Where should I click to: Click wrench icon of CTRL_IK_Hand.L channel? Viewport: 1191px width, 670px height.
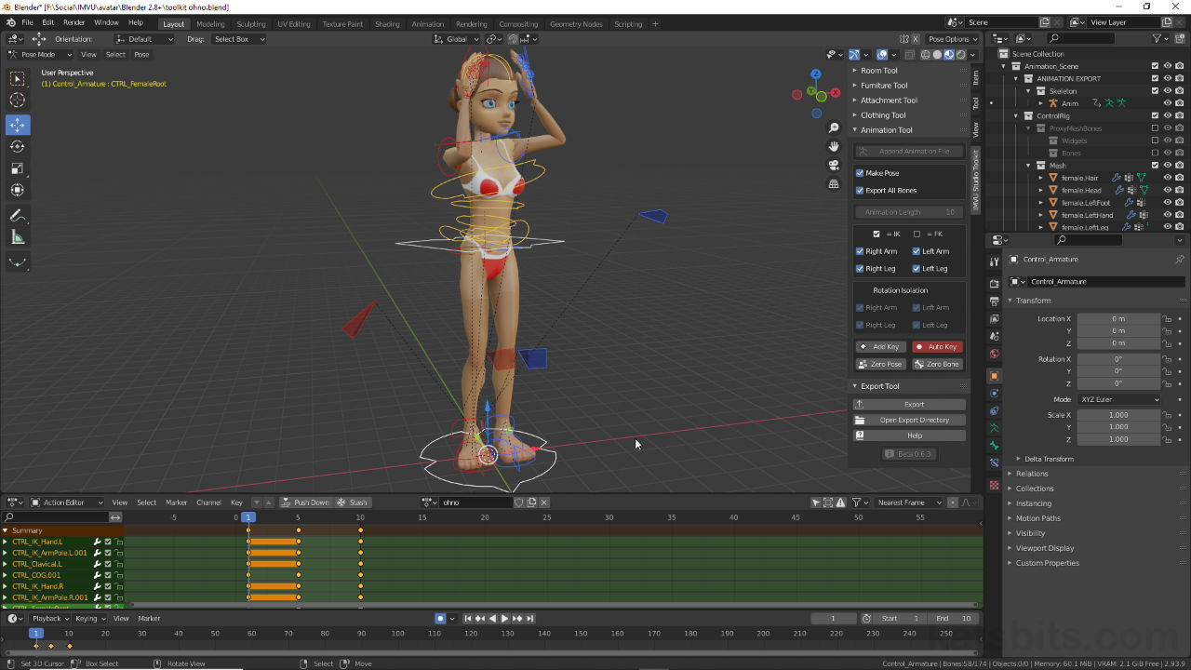click(97, 542)
